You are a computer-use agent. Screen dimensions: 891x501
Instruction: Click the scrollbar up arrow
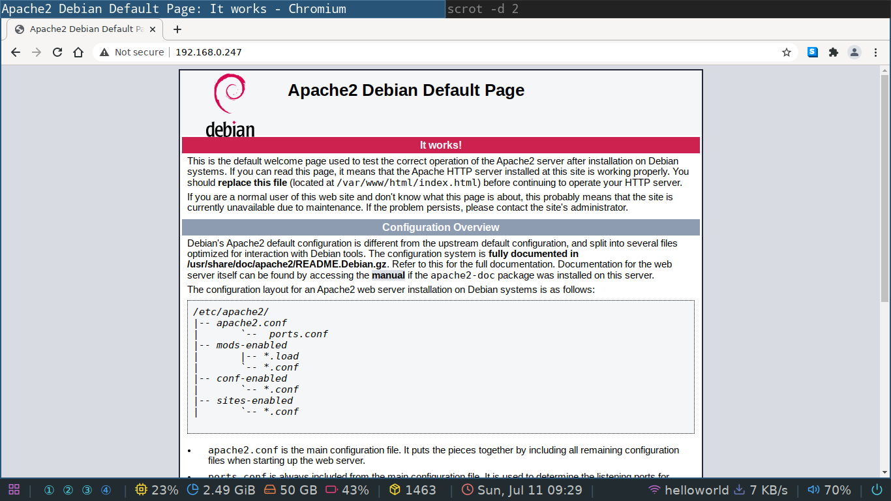(x=885, y=70)
